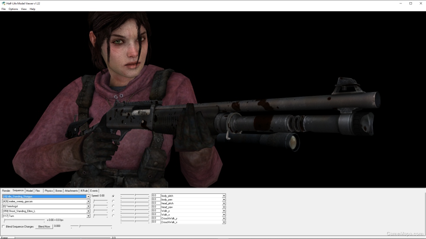Click the CrouchWalk_x pose parameter slider
426x239 pixels.
[135, 222]
